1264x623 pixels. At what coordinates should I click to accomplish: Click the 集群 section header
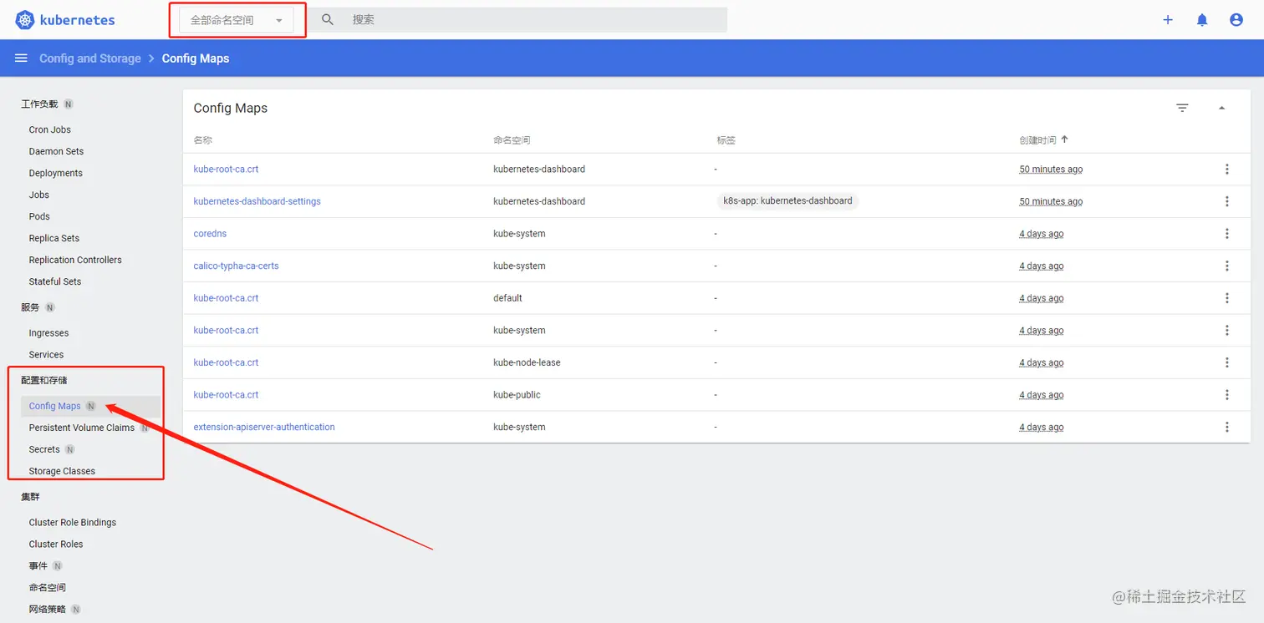tap(30, 497)
